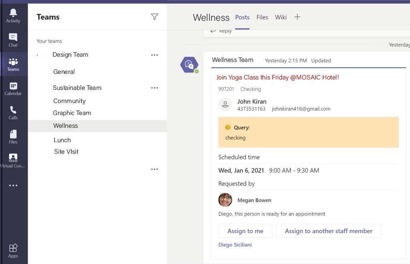Click Megan Bowen's profile photo
Viewport: 410px width, 264px height.
point(225,200)
